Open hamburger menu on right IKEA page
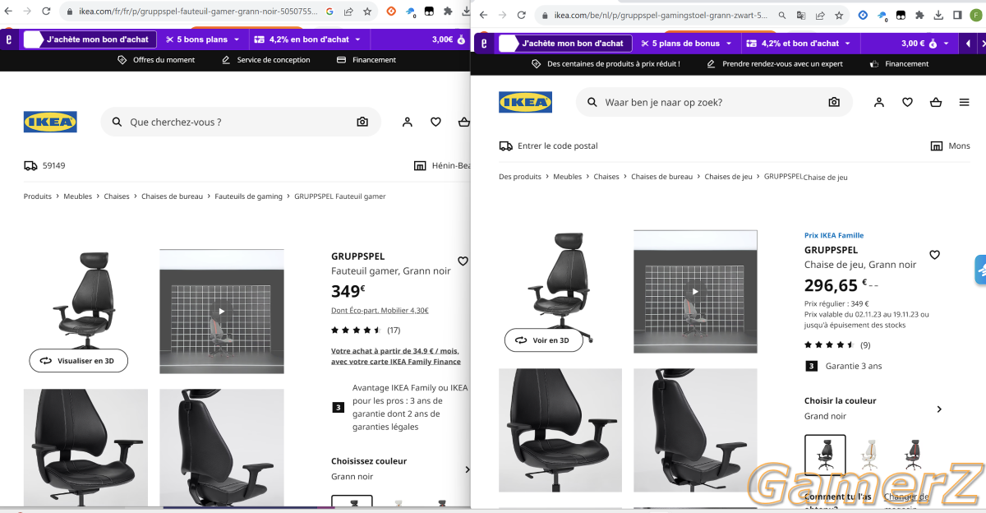This screenshot has height=513, width=986. [964, 102]
